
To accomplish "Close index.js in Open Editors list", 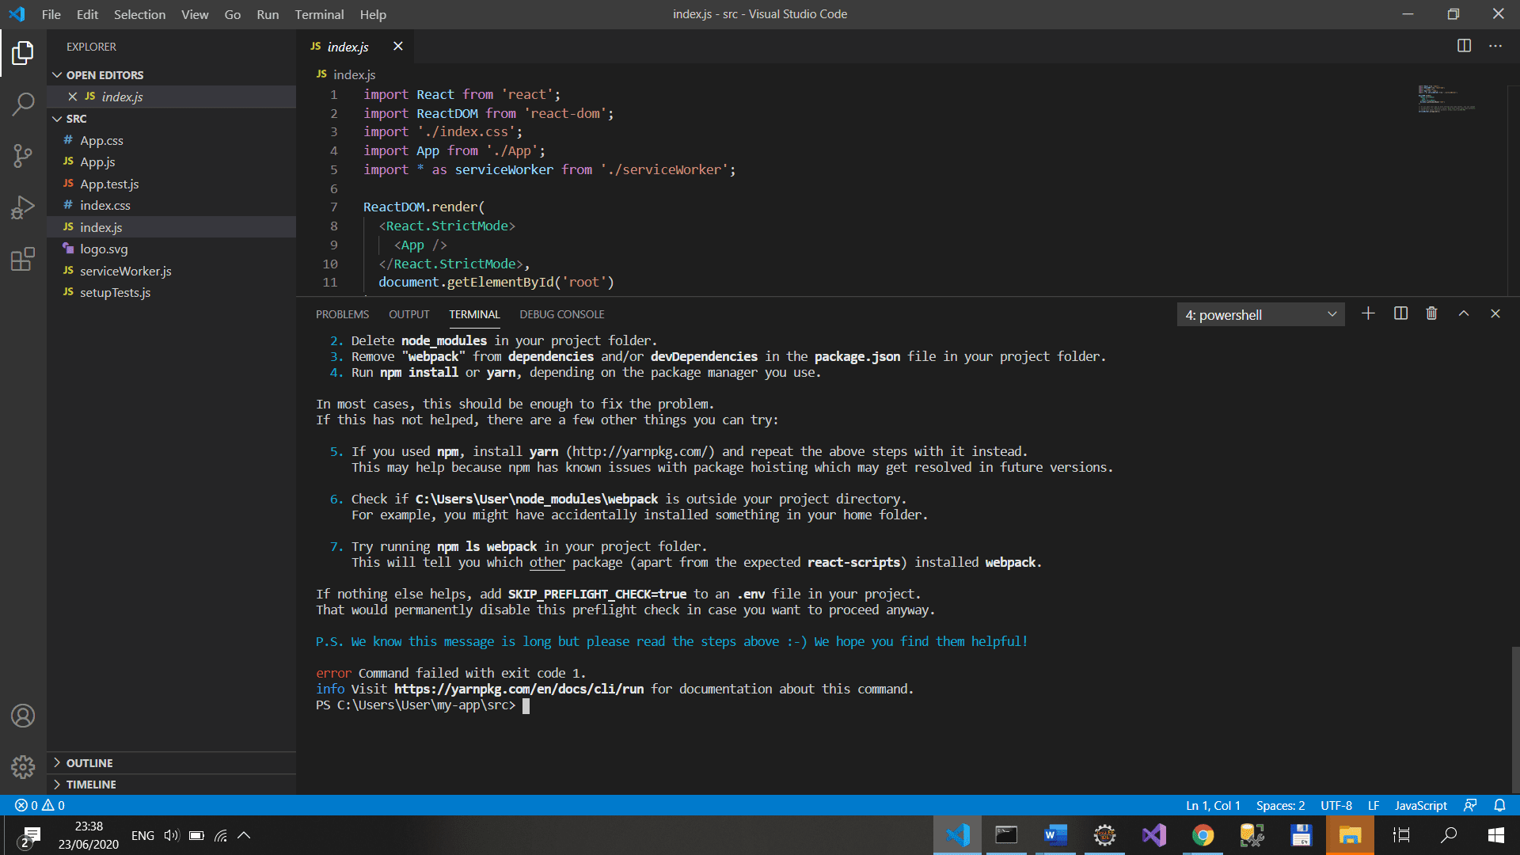I will point(72,97).
